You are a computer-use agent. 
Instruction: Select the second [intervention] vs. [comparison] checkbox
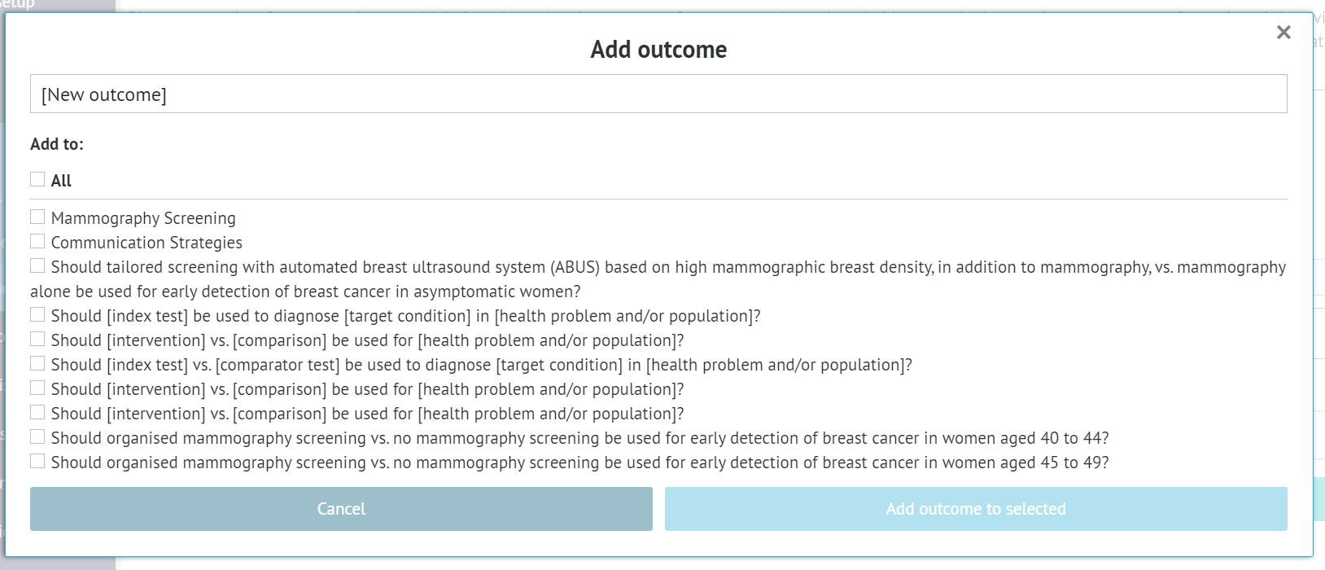coord(37,388)
